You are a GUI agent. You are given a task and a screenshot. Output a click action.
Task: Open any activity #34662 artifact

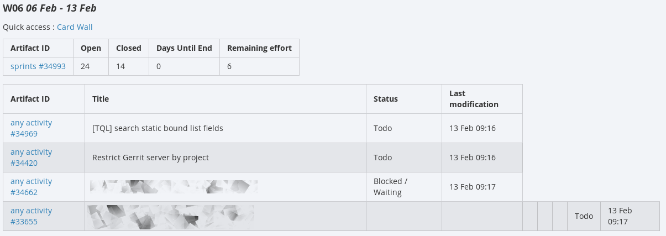(31, 187)
